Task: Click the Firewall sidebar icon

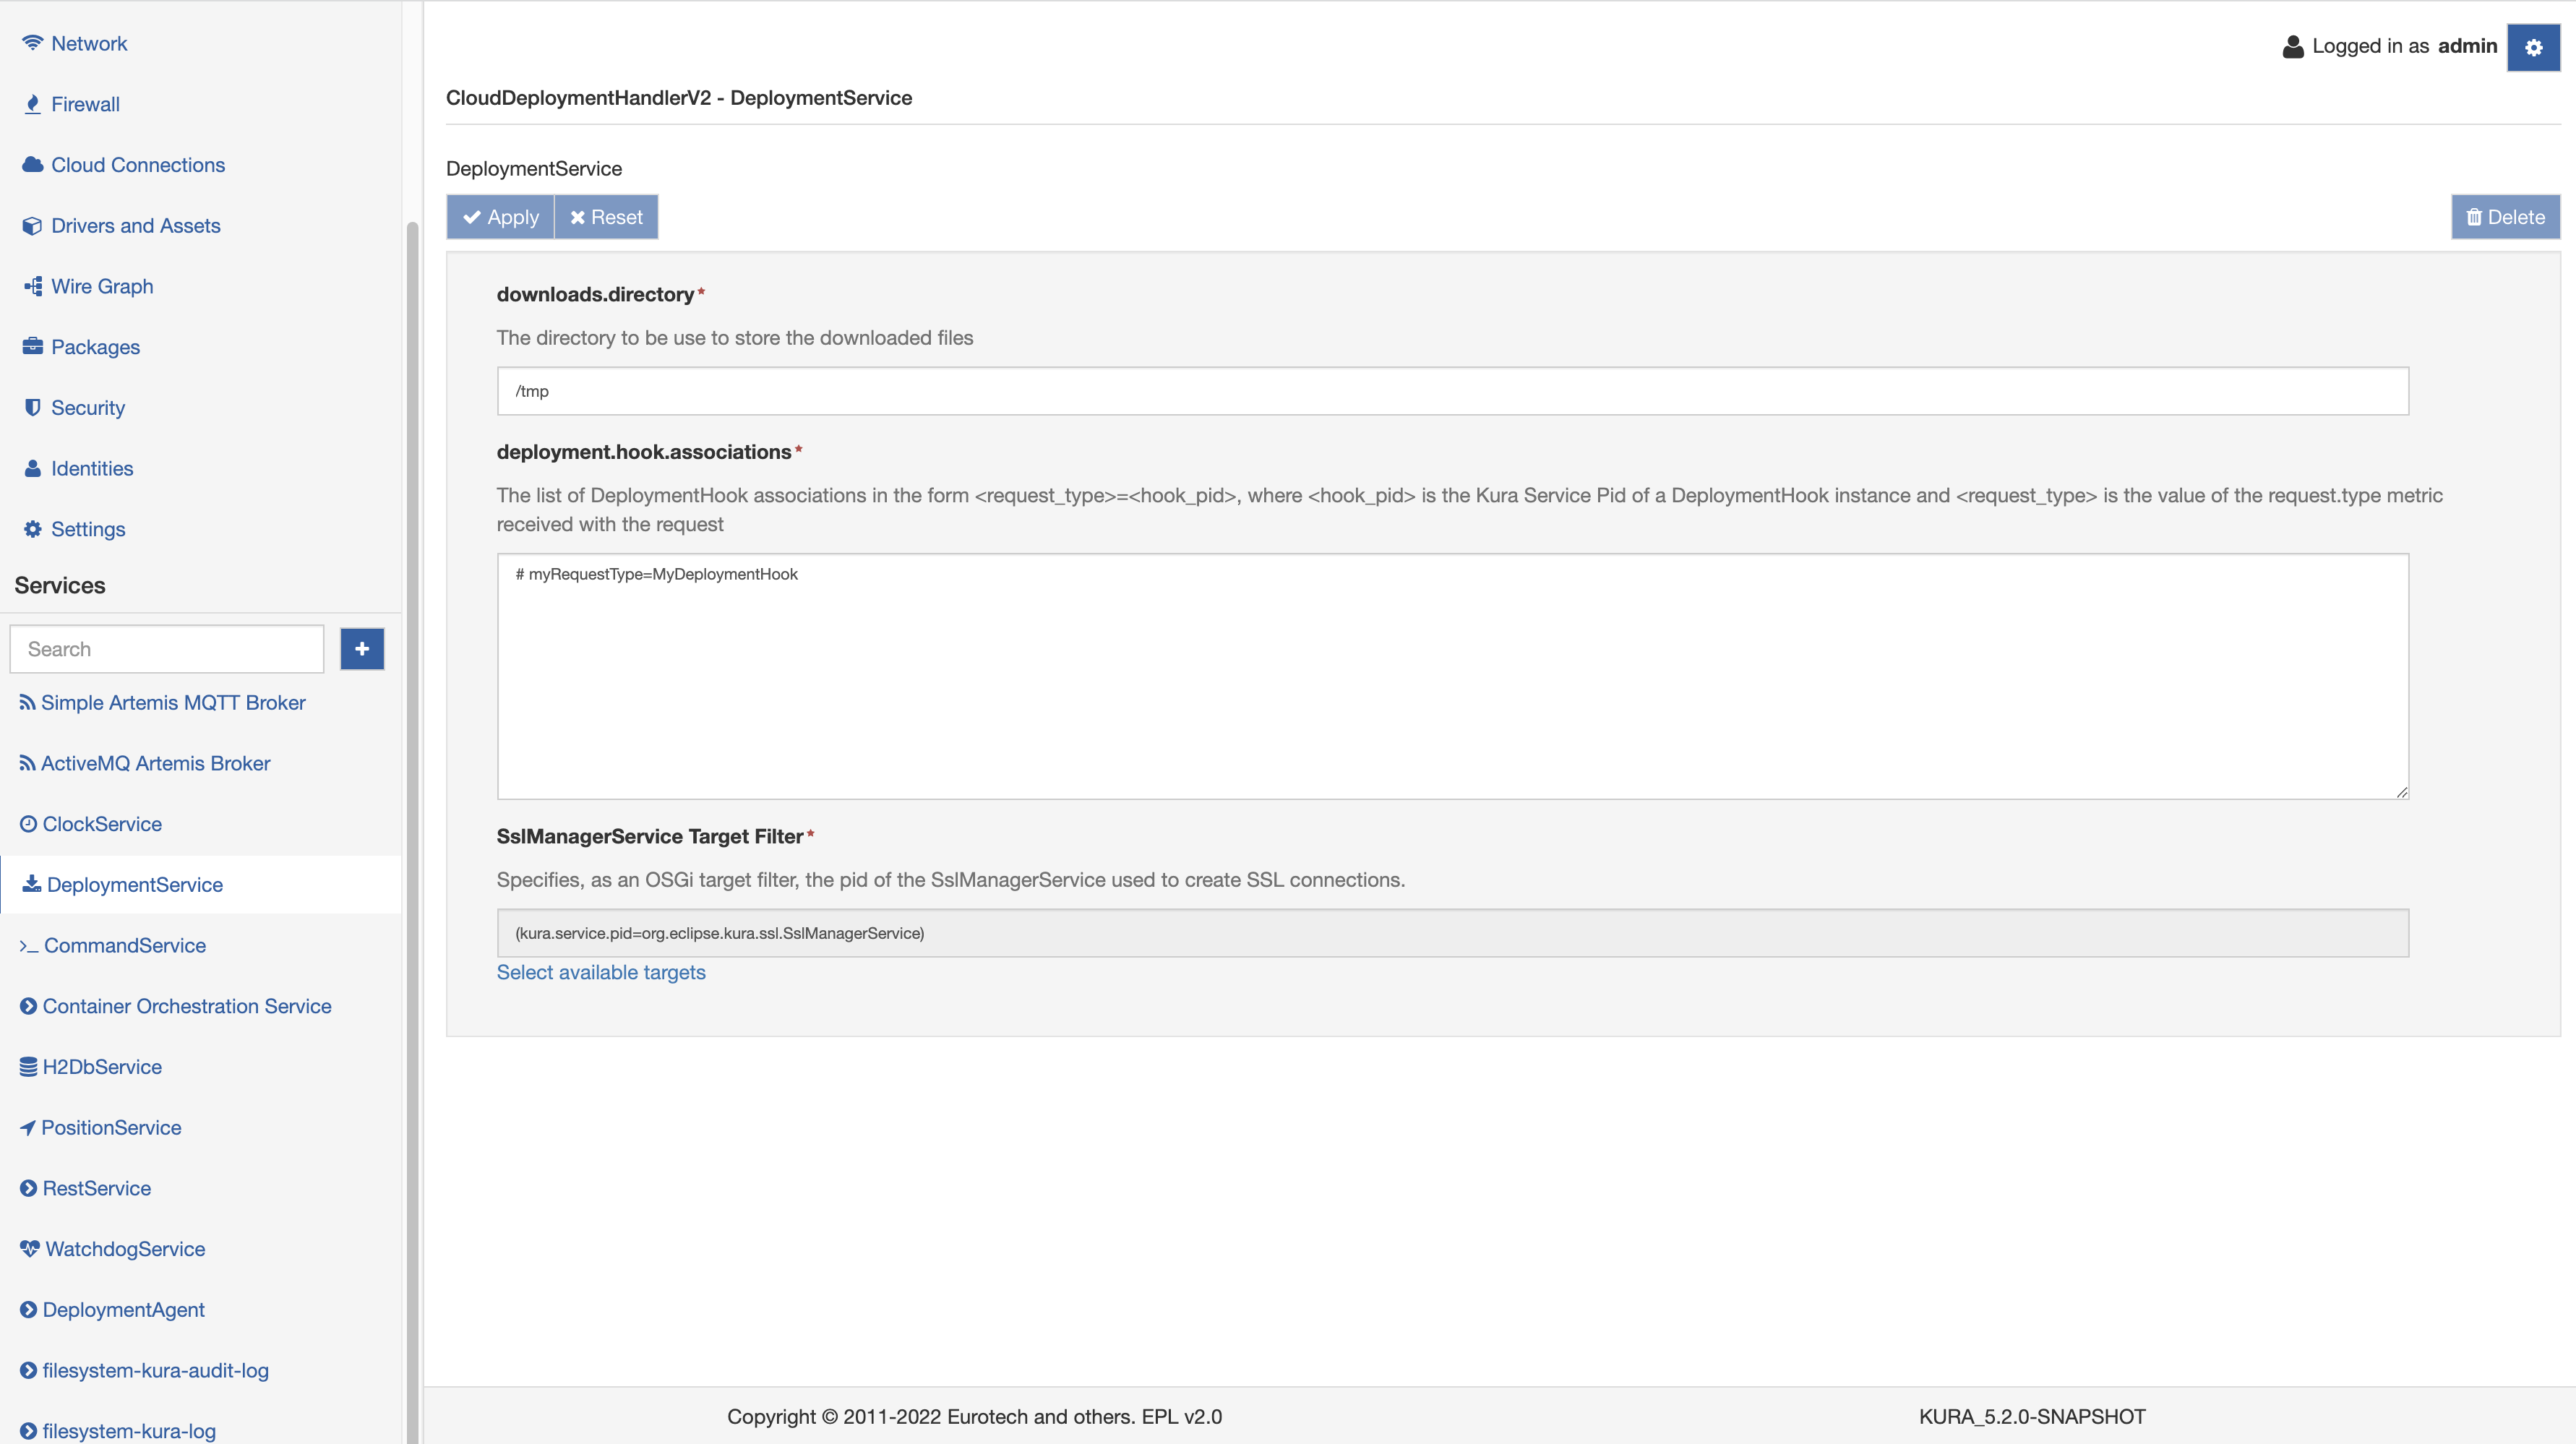Action: point(30,103)
